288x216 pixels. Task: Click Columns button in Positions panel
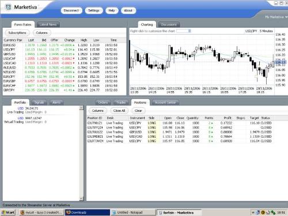(x=98, y=111)
